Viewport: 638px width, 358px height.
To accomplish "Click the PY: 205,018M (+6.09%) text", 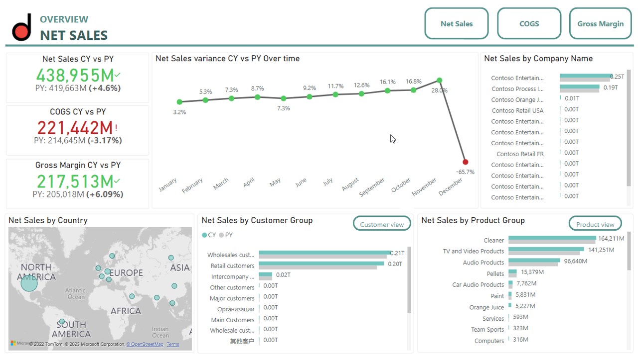I will tap(78, 194).
